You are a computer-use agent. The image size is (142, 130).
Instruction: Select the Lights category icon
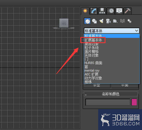(x=101, y=21)
